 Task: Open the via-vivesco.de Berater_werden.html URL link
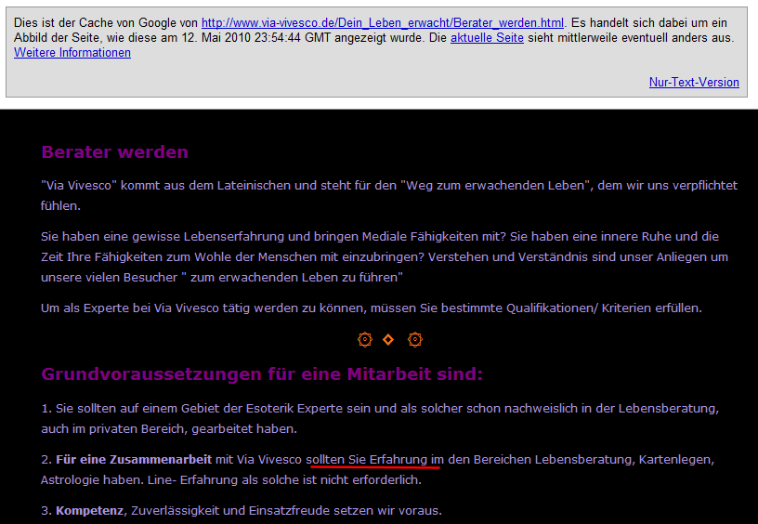[382, 22]
